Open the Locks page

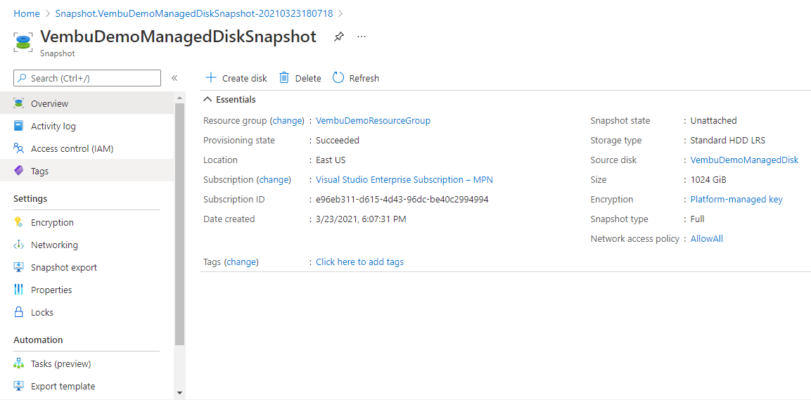[x=87, y=312]
